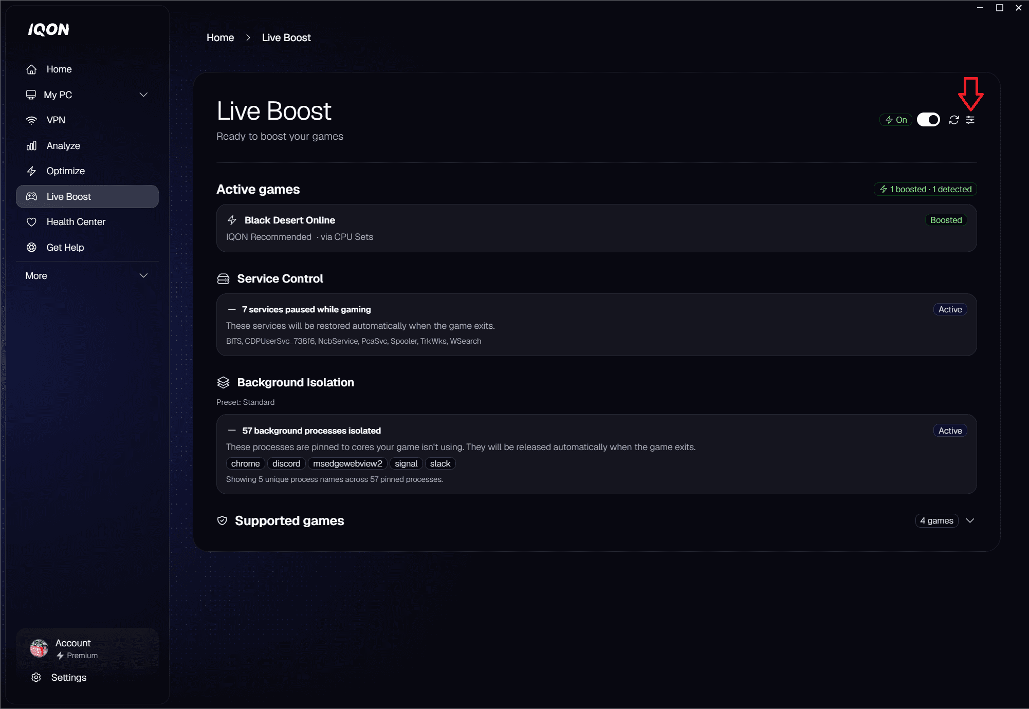Viewport: 1029px width, 709px height.
Task: Collapse the 7 services paused section
Action: [232, 309]
